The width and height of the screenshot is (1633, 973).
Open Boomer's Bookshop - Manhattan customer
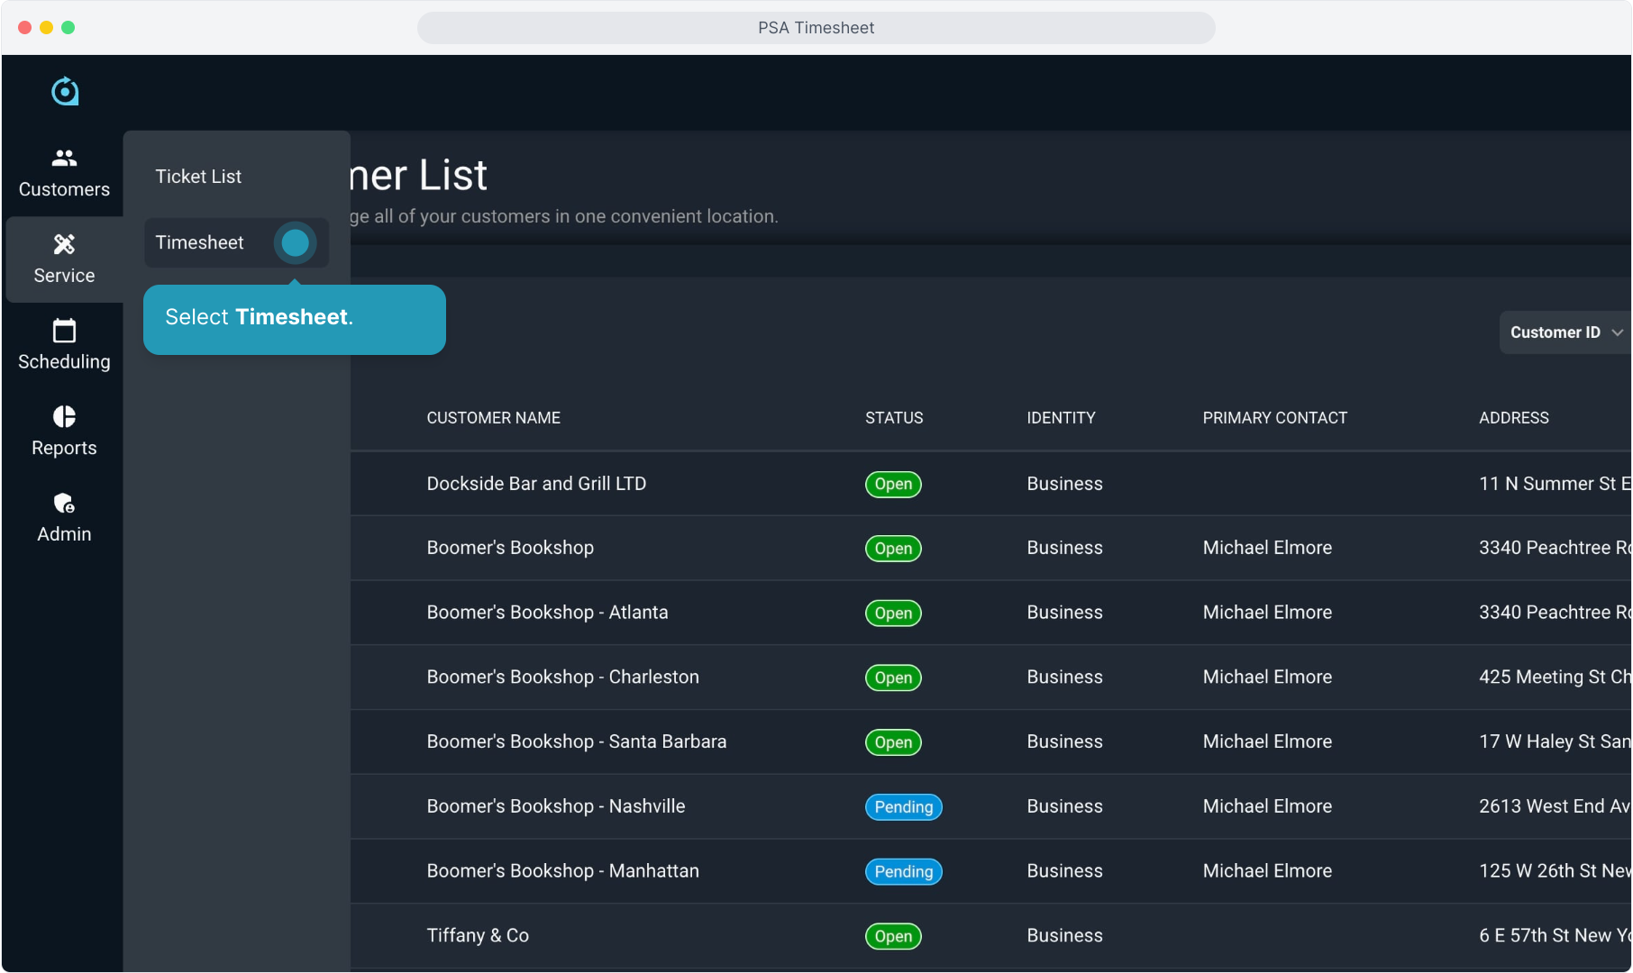(562, 871)
